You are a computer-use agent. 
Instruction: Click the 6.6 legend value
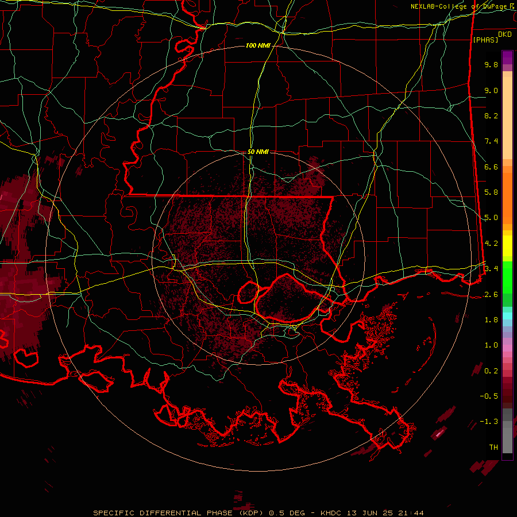tap(491, 167)
